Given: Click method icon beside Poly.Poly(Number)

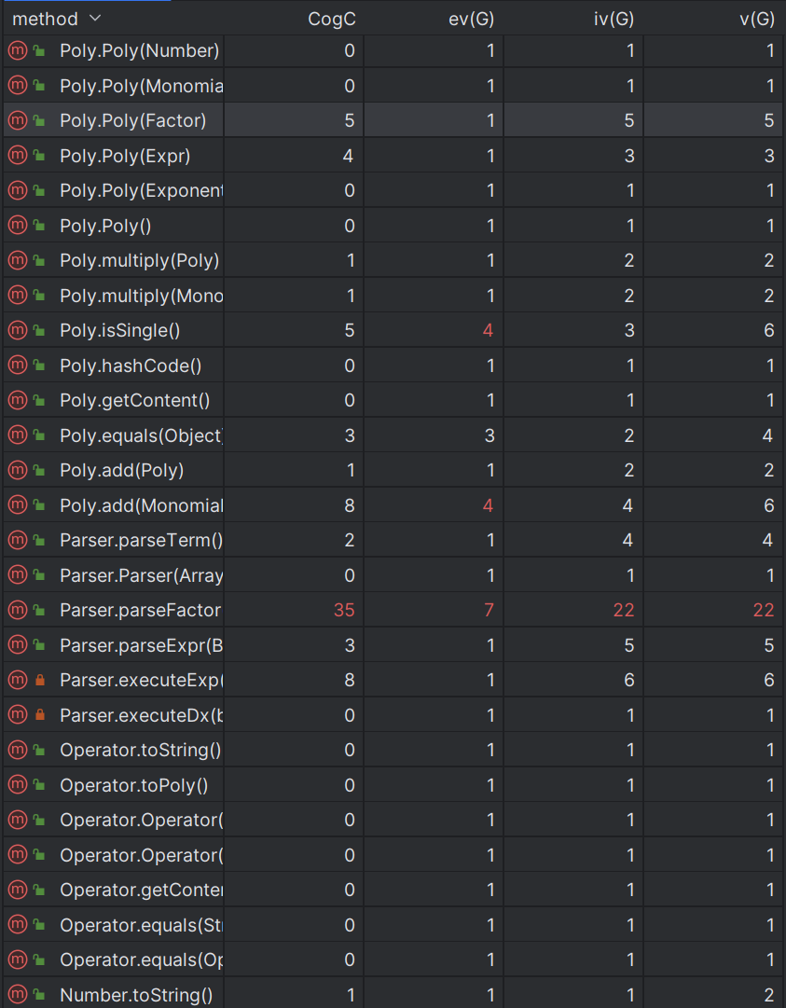Looking at the screenshot, I should pos(18,50).
